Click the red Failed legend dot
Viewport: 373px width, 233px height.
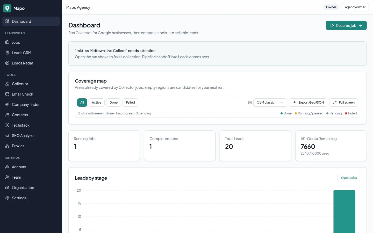click(x=346, y=113)
